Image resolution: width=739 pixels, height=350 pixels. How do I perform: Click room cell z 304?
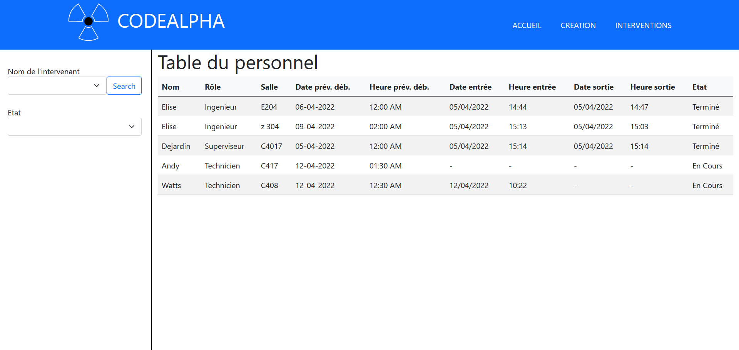[x=269, y=127]
